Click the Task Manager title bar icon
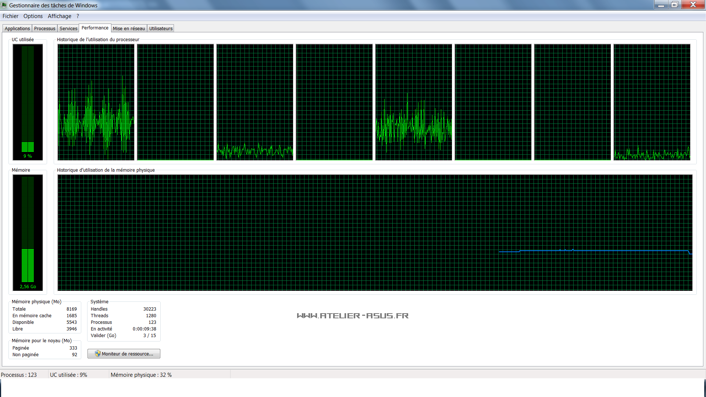Viewport: 706px width, 397px height. (4, 5)
